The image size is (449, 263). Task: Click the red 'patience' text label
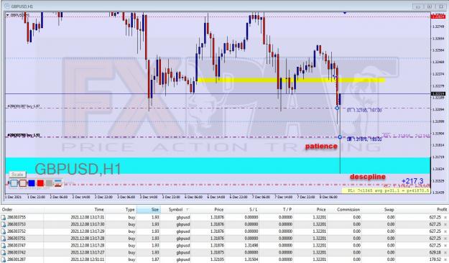(321, 147)
